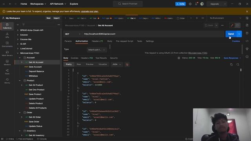
Task: Switch to the request Body tab
Action: coord(110,41)
